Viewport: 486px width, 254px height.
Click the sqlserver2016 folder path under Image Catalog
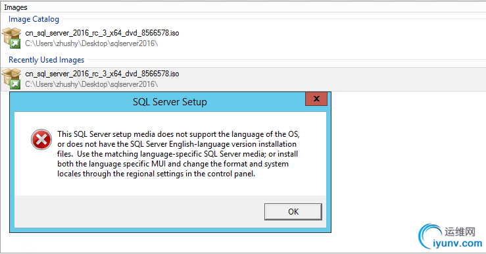pyautogui.click(x=92, y=43)
